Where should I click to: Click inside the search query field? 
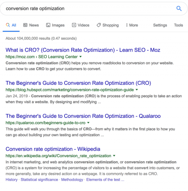[89, 9]
